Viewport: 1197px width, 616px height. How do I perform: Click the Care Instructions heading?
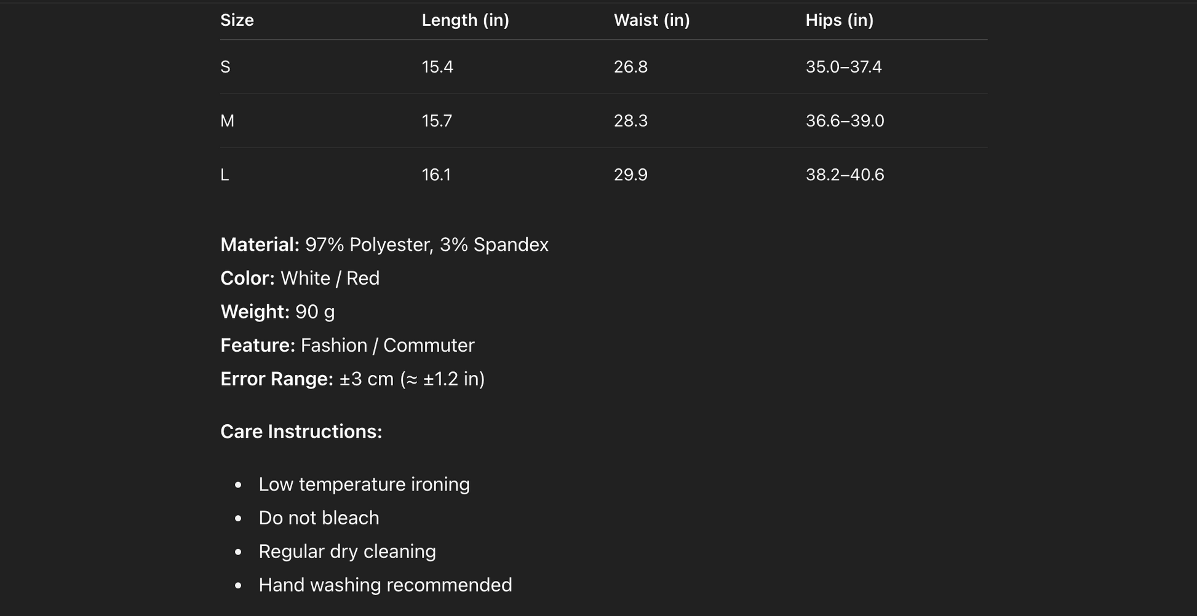[301, 432]
